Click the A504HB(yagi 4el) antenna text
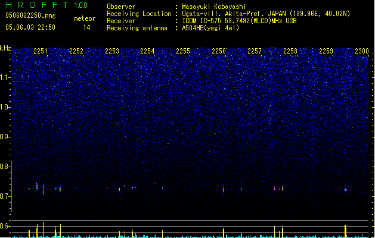The image size is (375, 238). click(x=210, y=28)
